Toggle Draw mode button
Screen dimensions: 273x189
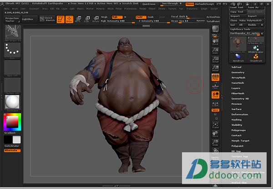(x=69, y=19)
